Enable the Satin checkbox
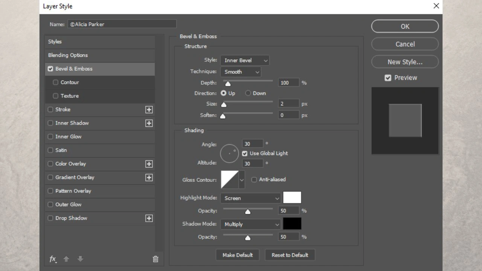The image size is (482, 271). pos(50,150)
